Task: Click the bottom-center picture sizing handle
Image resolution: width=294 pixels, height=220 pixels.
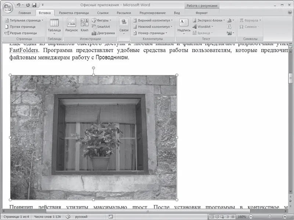Action: point(93,200)
